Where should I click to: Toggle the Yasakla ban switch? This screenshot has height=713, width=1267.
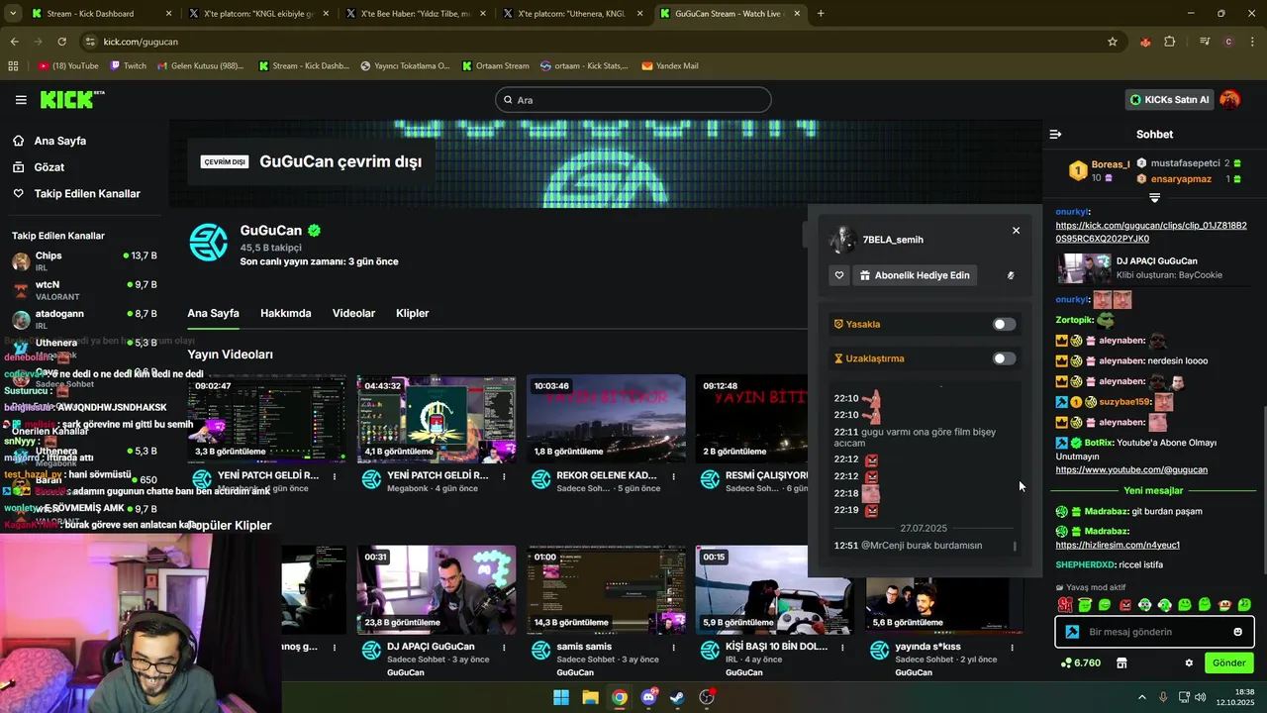point(1004,324)
